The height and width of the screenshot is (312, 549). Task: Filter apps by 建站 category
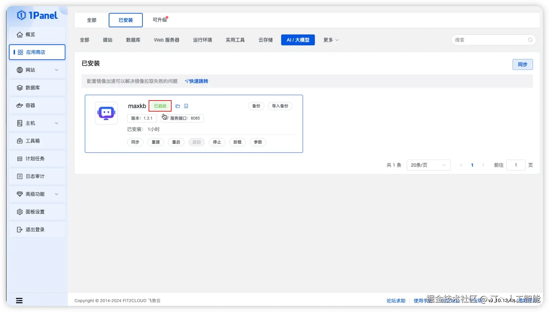point(108,40)
